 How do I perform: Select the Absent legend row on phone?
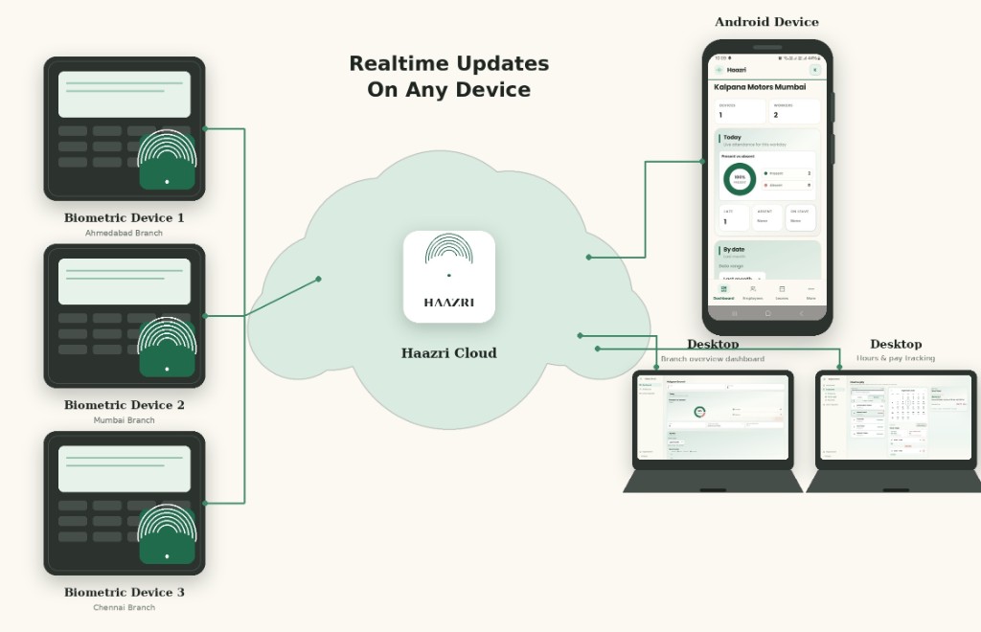tap(787, 185)
